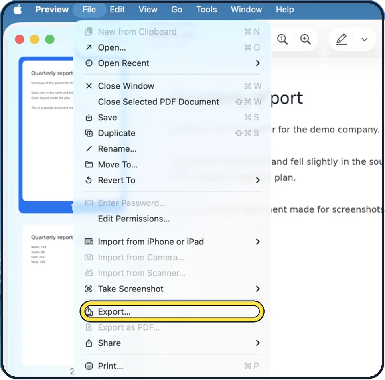Choose Edit Permissions… from the menu
Screen dimensions: 385x380
click(172, 219)
